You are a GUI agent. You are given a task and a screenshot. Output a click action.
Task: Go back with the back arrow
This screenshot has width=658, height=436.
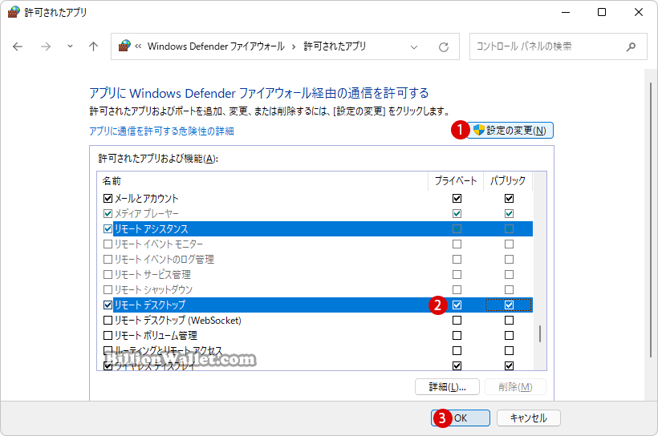click(x=18, y=46)
